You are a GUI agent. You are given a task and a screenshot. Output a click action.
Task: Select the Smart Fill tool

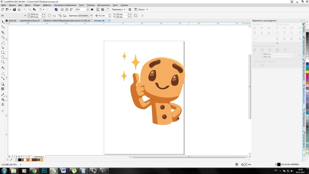point(2,104)
